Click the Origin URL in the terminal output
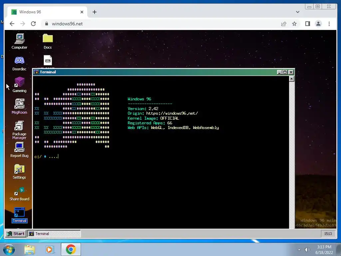The width and height of the screenshot is (341, 256). tap(172, 113)
